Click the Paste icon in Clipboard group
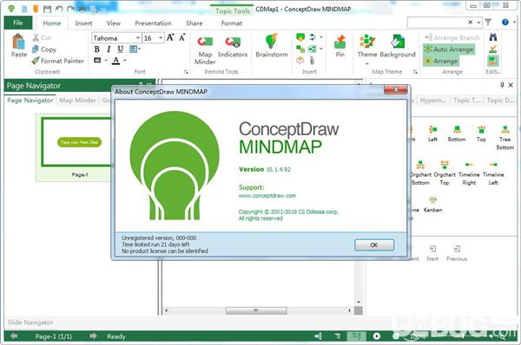The width and height of the screenshot is (521, 345). pyautogui.click(x=18, y=42)
